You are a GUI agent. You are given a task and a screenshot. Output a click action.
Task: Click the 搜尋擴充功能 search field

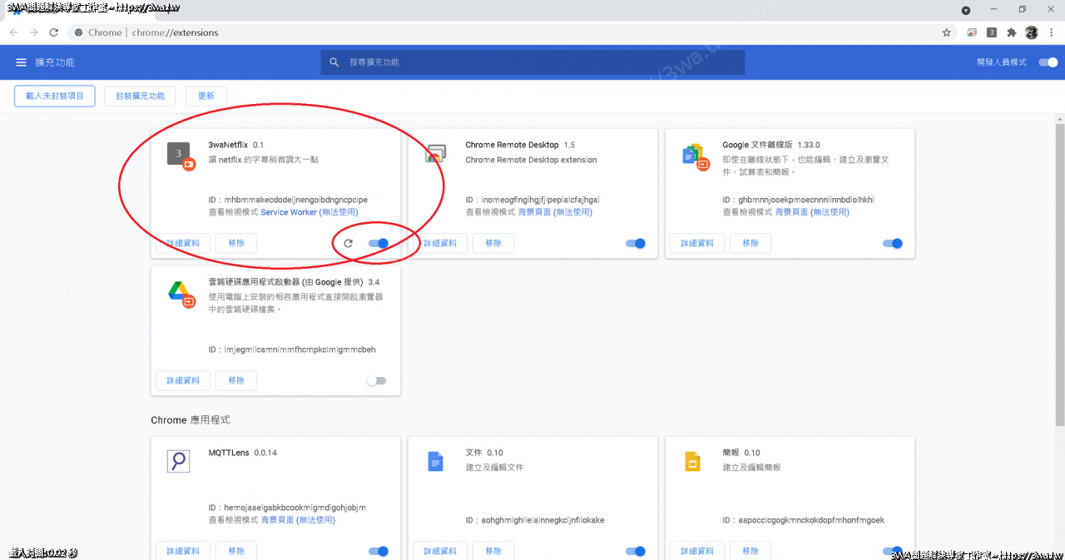pos(532,62)
